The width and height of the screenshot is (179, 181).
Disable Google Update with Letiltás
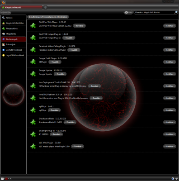[x=170, y=74]
